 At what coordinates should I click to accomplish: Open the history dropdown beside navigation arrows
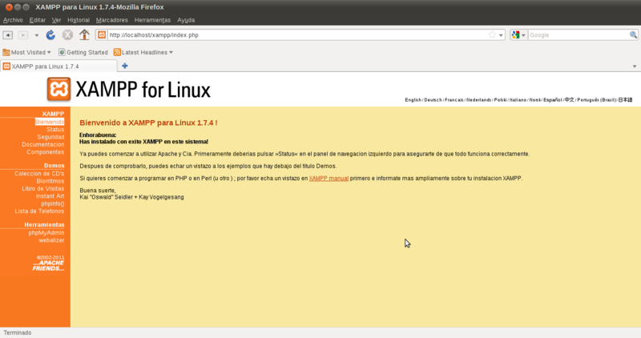pos(36,35)
